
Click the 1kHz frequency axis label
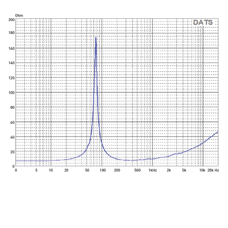point(153,170)
